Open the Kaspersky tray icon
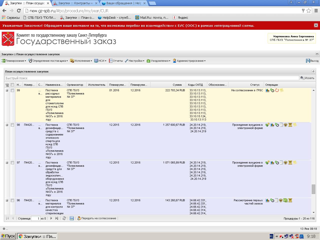 pos(281,236)
